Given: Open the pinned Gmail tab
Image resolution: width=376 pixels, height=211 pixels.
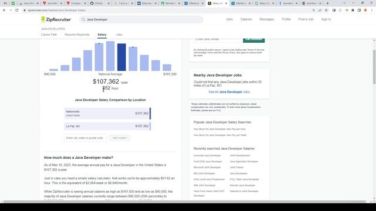Looking at the screenshot, I should click(5, 4).
